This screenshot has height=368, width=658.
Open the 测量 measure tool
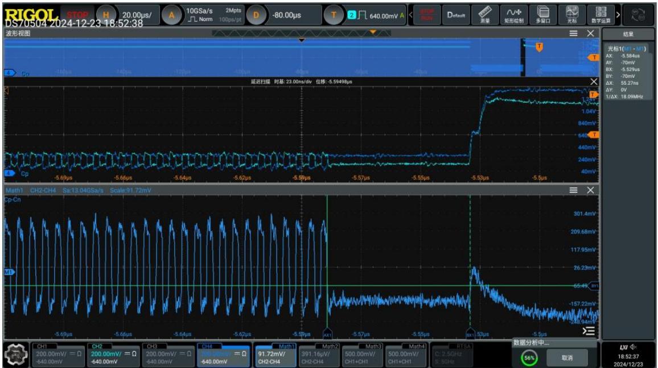click(x=485, y=15)
